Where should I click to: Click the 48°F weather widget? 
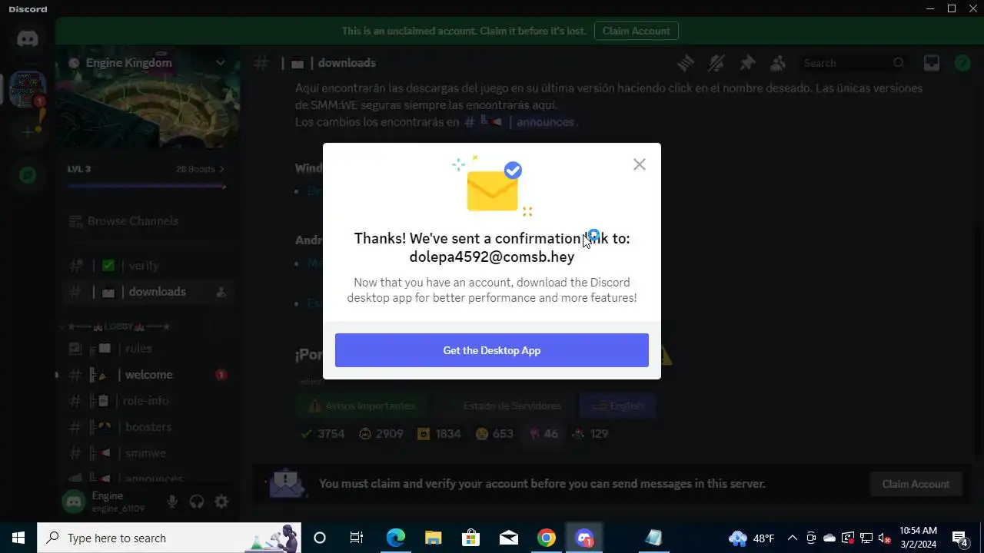752,538
